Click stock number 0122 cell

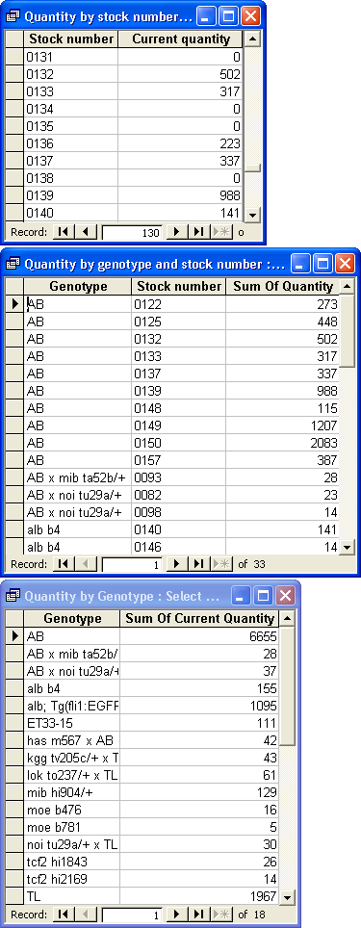click(x=179, y=304)
